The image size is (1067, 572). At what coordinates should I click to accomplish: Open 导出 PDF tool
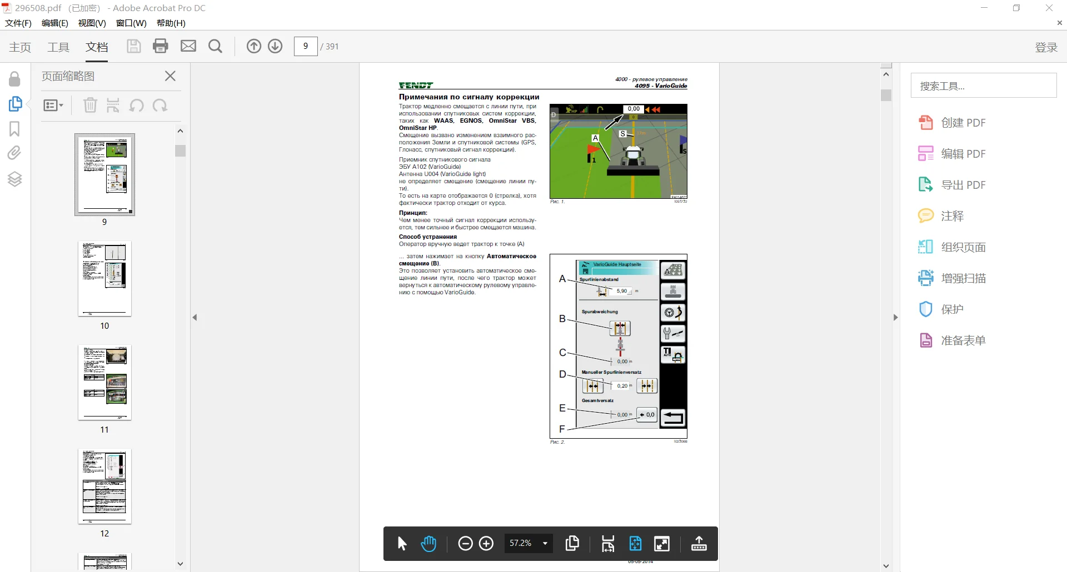(953, 185)
